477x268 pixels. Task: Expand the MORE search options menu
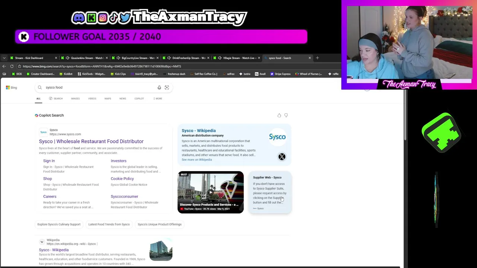pos(158,99)
